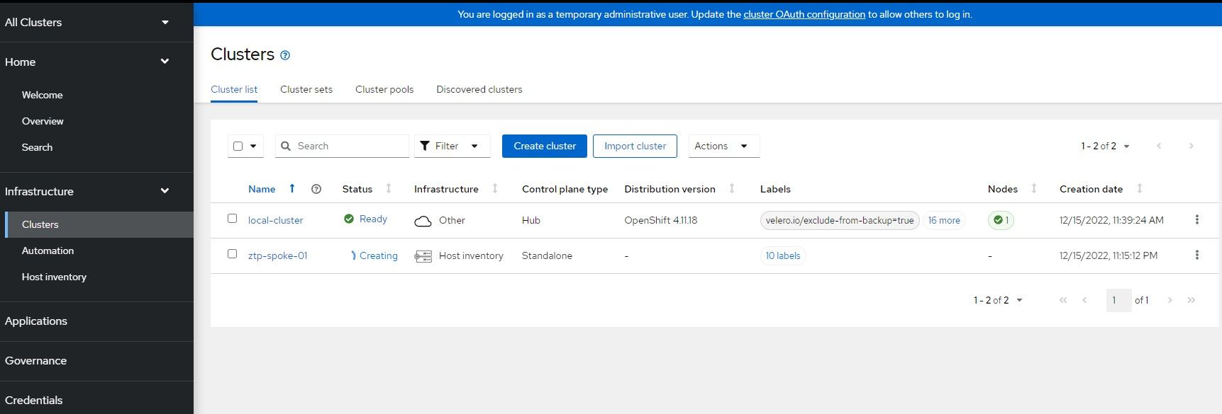
Task: Switch to Cluster list tab
Action: point(234,89)
